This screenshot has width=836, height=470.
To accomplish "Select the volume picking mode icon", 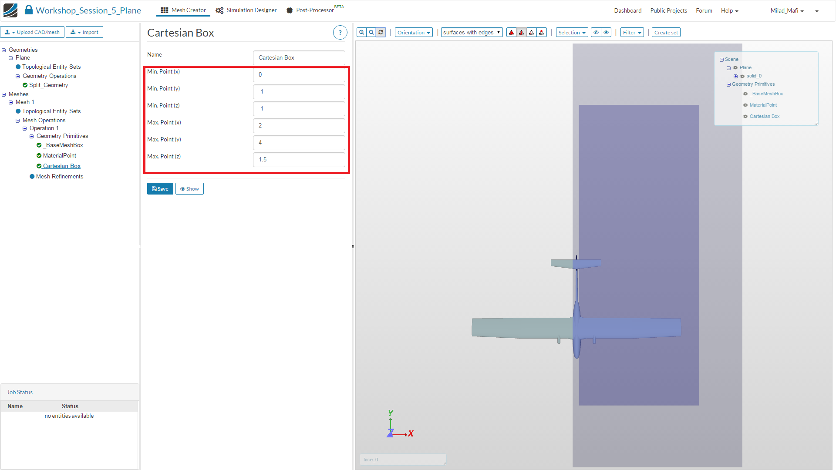I will coord(512,33).
